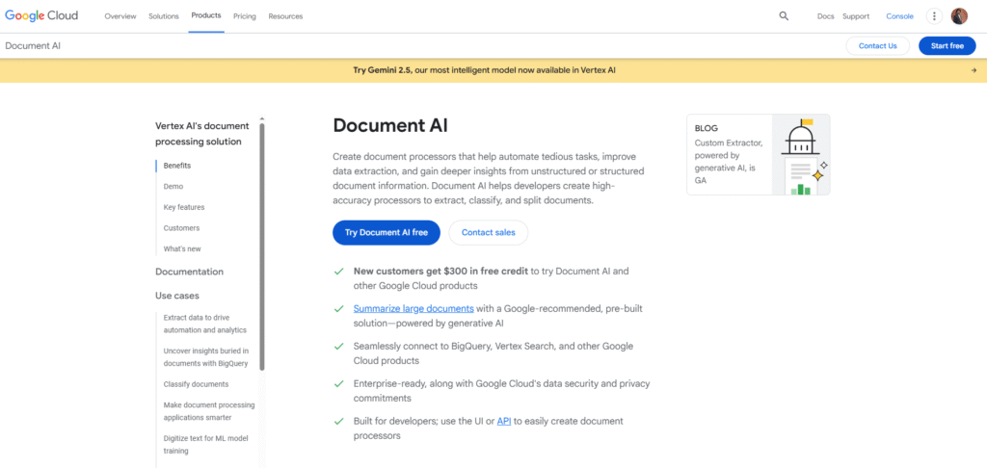Jump to the Demo section
987x468 pixels.
[173, 186]
